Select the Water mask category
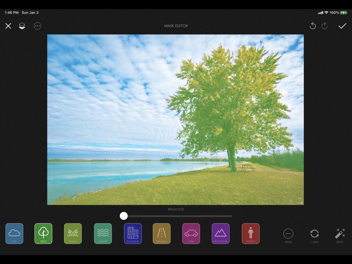The image size is (352, 264). pyautogui.click(x=103, y=233)
